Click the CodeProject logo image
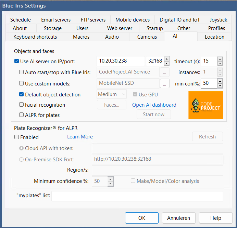This screenshot has width=237, height=228. 206,105
